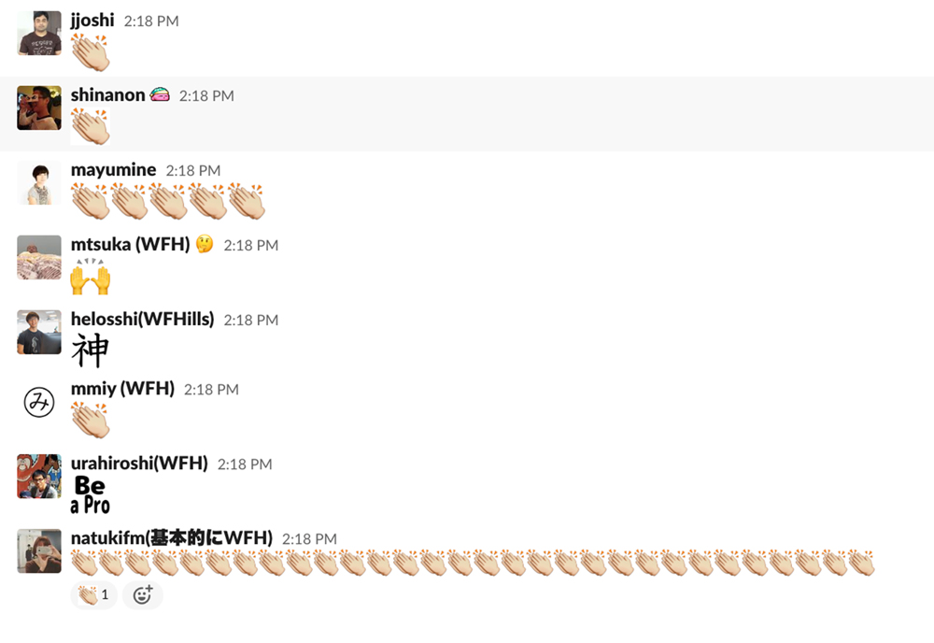934x643 pixels.
Task: Click the sushi status emoji next to shinanon
Action: tap(160, 94)
